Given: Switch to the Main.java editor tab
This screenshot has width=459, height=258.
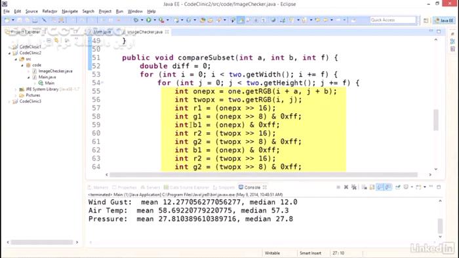Looking at the screenshot, I should click(x=102, y=31).
